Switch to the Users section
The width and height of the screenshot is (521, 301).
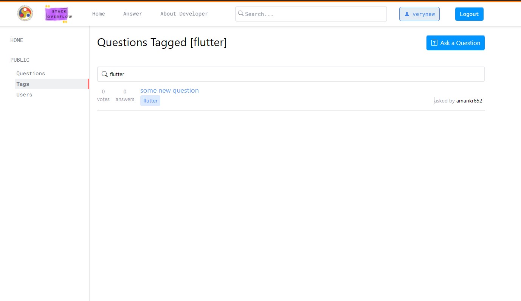coord(24,95)
